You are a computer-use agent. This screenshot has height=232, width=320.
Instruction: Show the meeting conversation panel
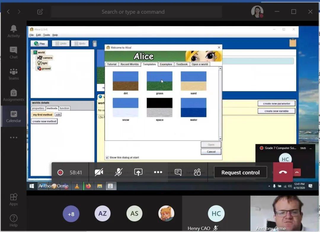click(178, 172)
